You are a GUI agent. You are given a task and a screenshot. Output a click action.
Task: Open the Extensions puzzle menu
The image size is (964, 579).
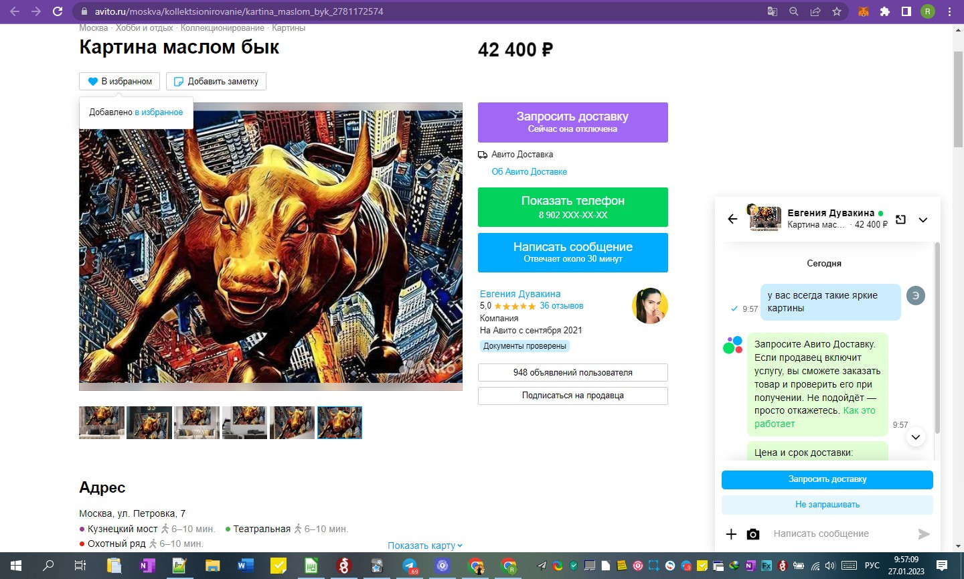[885, 11]
